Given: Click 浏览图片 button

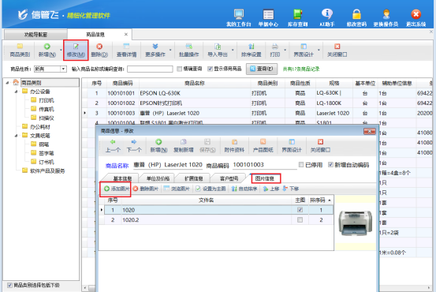Looking at the screenshot, I should (177, 189).
